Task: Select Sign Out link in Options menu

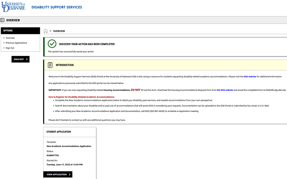Action: pyautogui.click(x=10, y=48)
